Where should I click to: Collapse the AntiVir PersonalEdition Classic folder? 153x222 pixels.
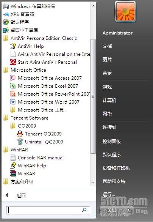(40, 38)
